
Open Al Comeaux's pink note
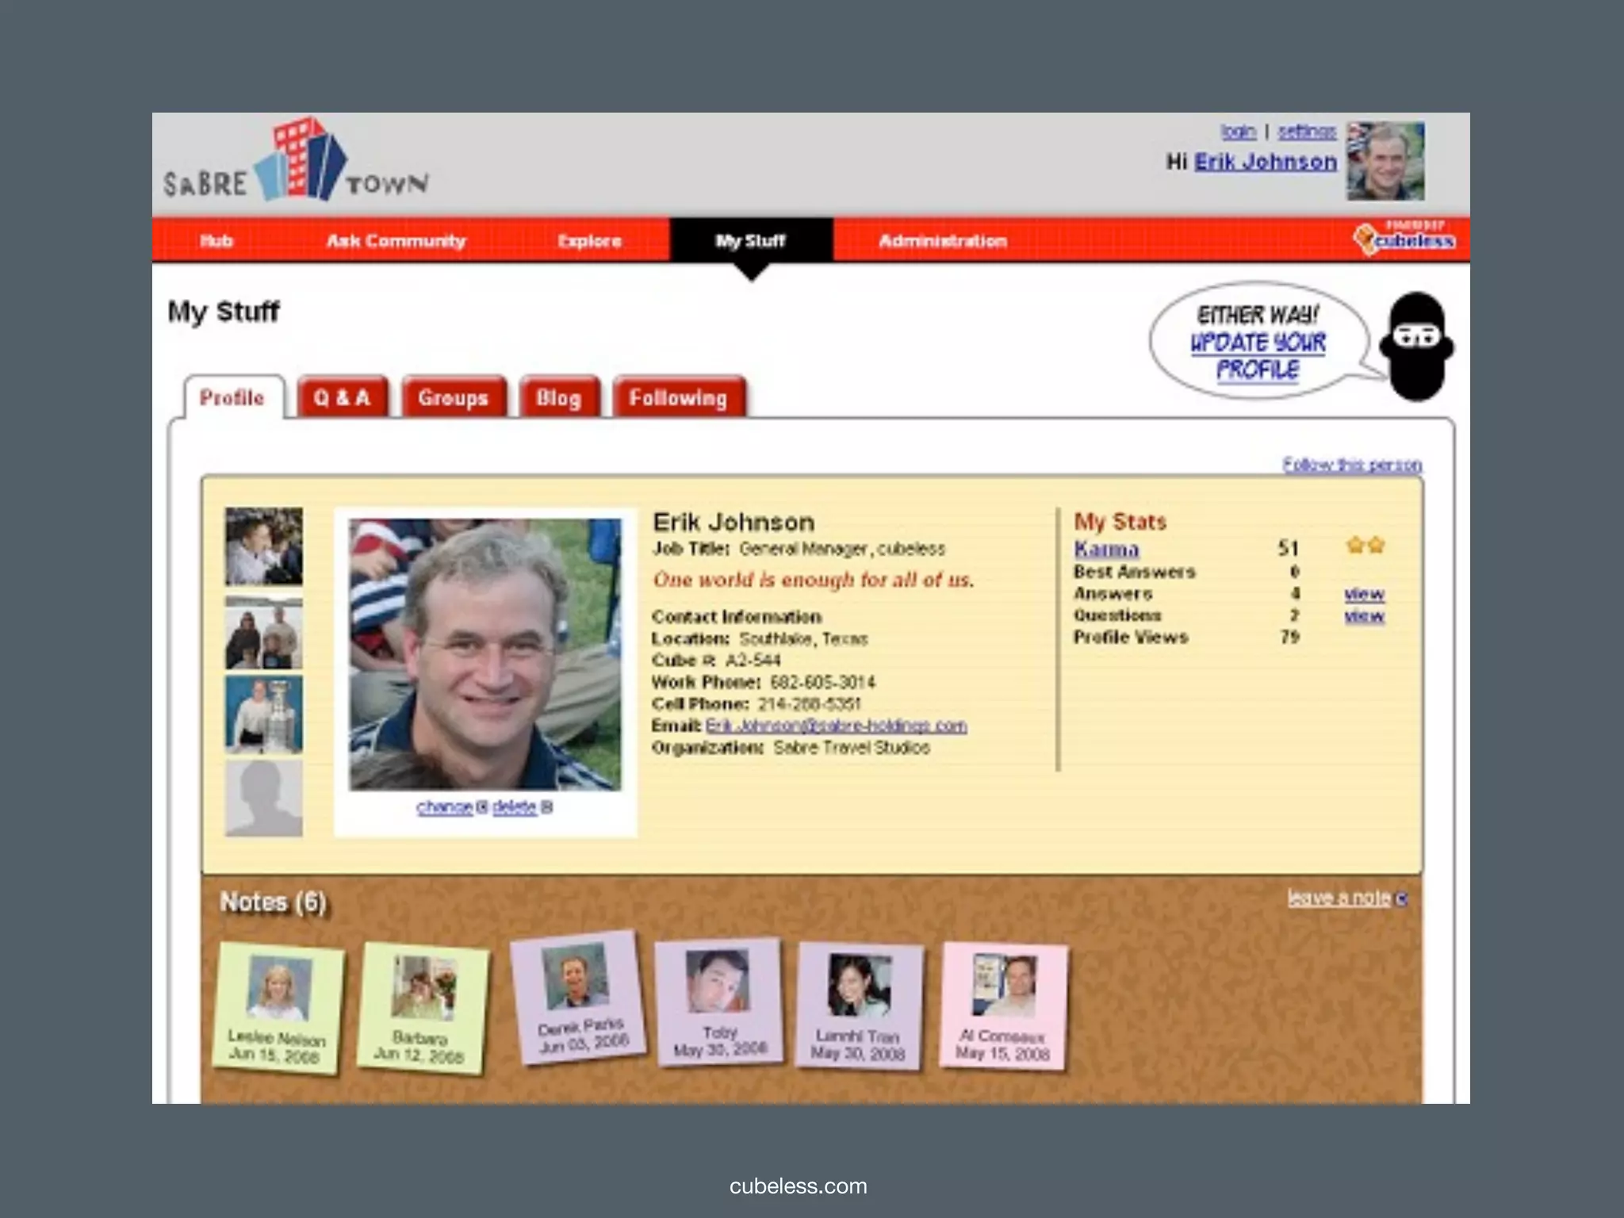(1004, 1006)
